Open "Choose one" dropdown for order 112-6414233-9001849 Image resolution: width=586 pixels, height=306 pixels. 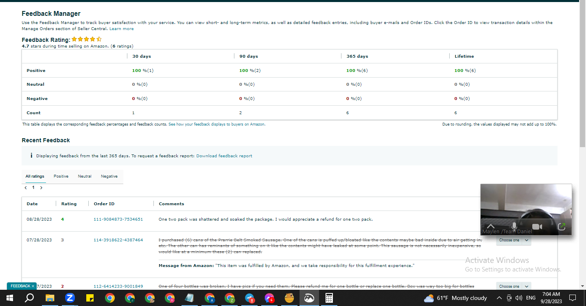tap(514, 286)
